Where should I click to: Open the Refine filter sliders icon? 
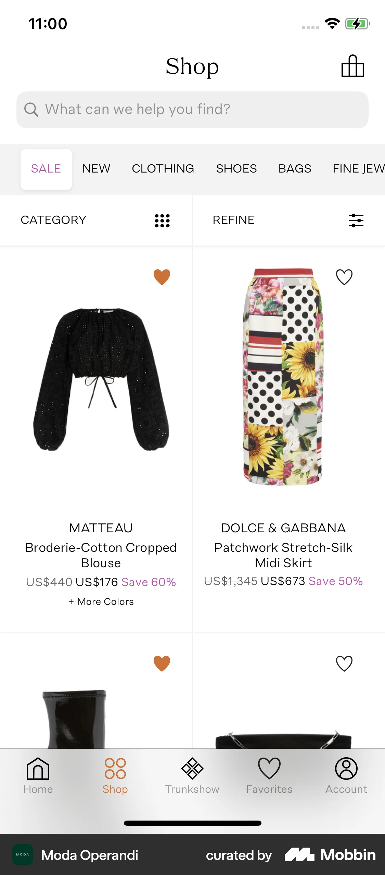pos(355,221)
